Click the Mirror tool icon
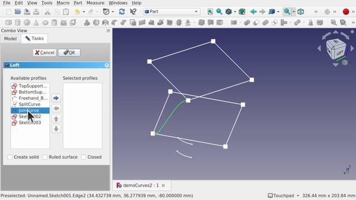 click(105, 22)
